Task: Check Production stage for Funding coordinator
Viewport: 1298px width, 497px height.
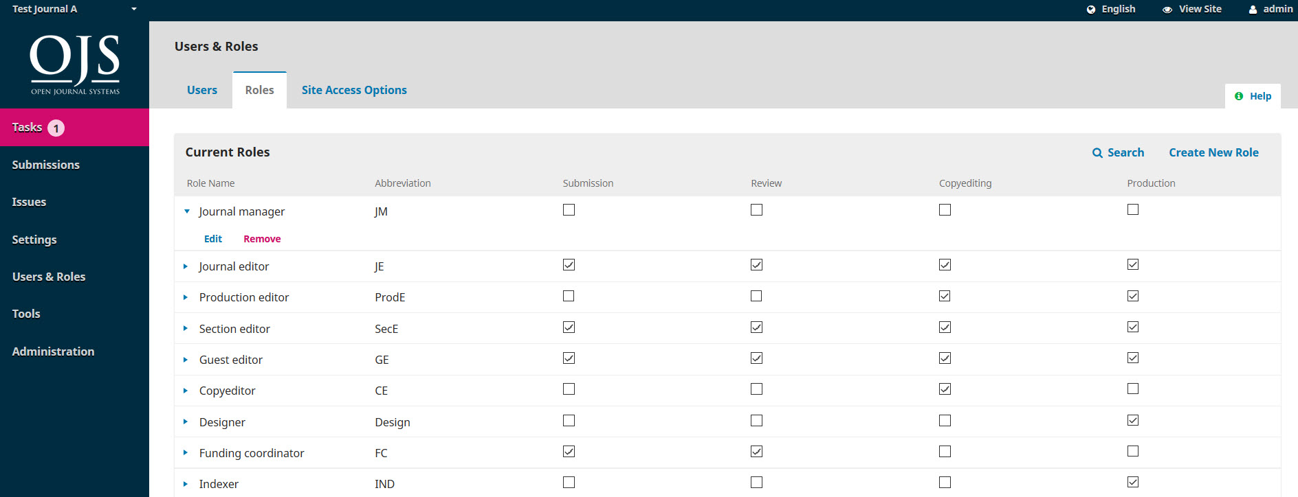Action: coord(1133,452)
